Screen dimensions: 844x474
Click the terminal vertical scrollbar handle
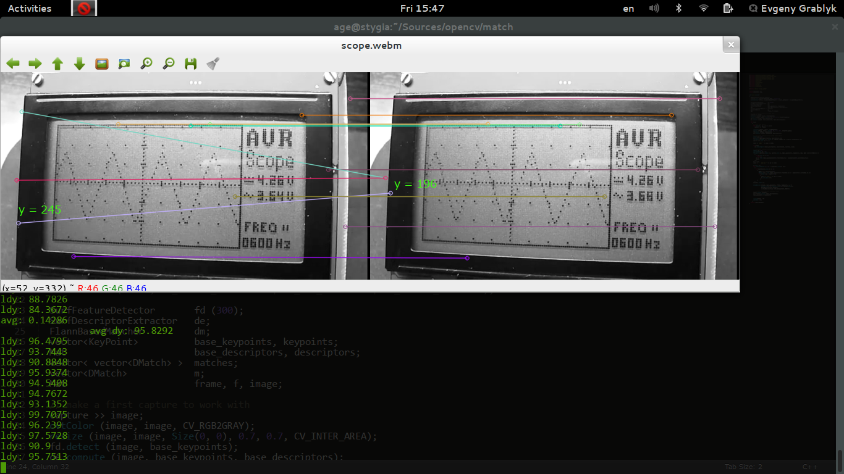click(x=840, y=461)
